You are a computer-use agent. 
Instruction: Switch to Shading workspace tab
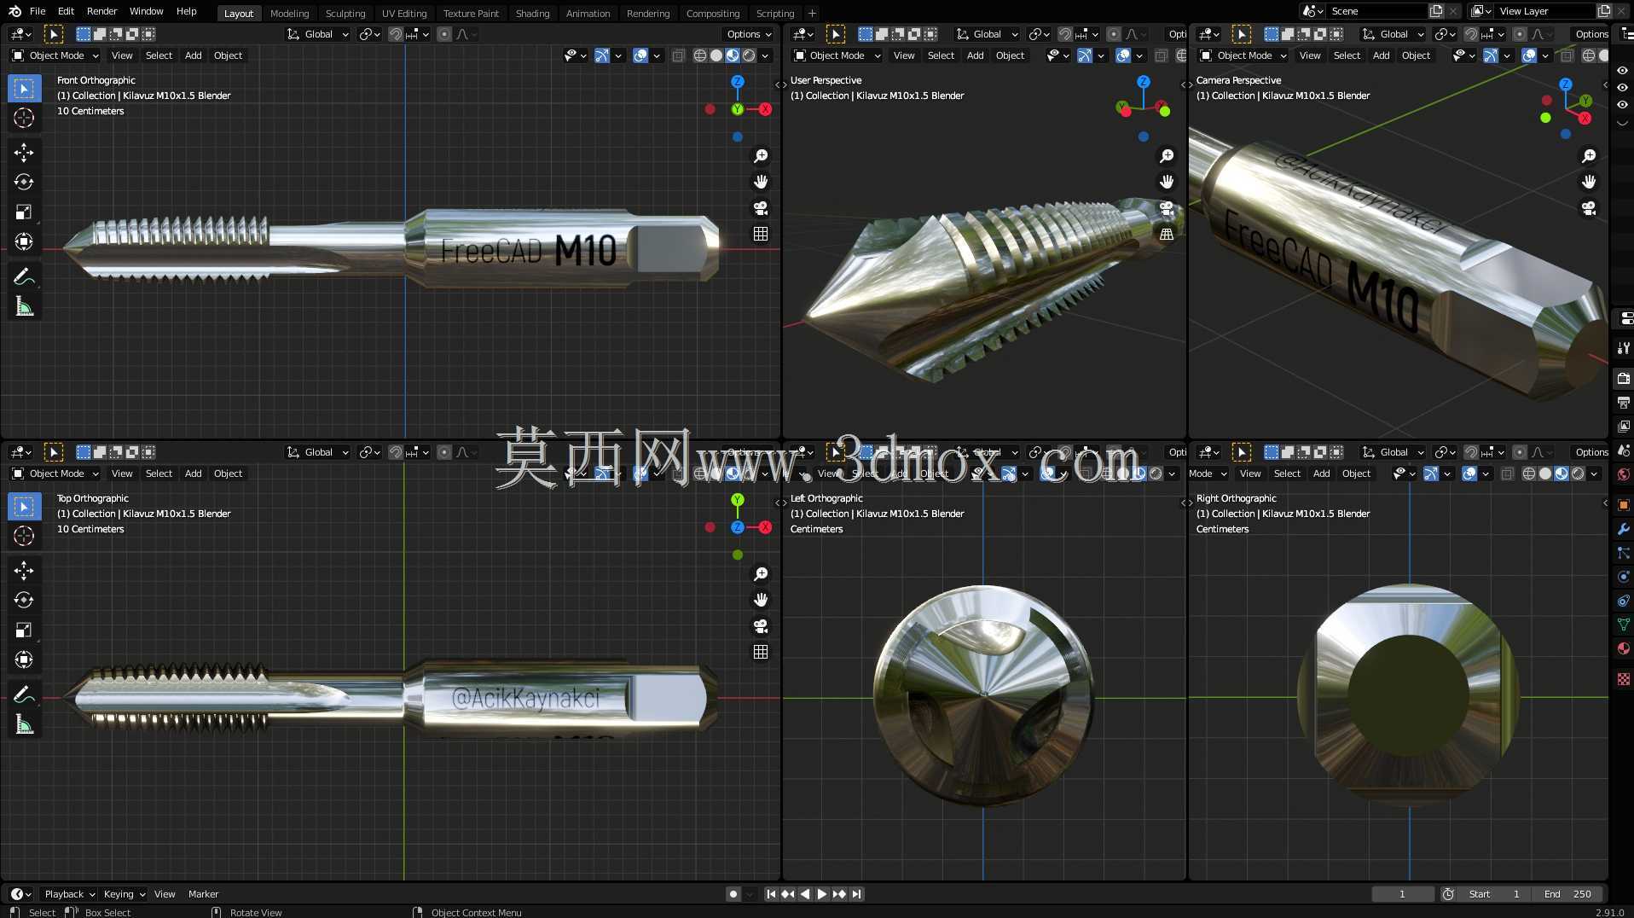tap(532, 14)
